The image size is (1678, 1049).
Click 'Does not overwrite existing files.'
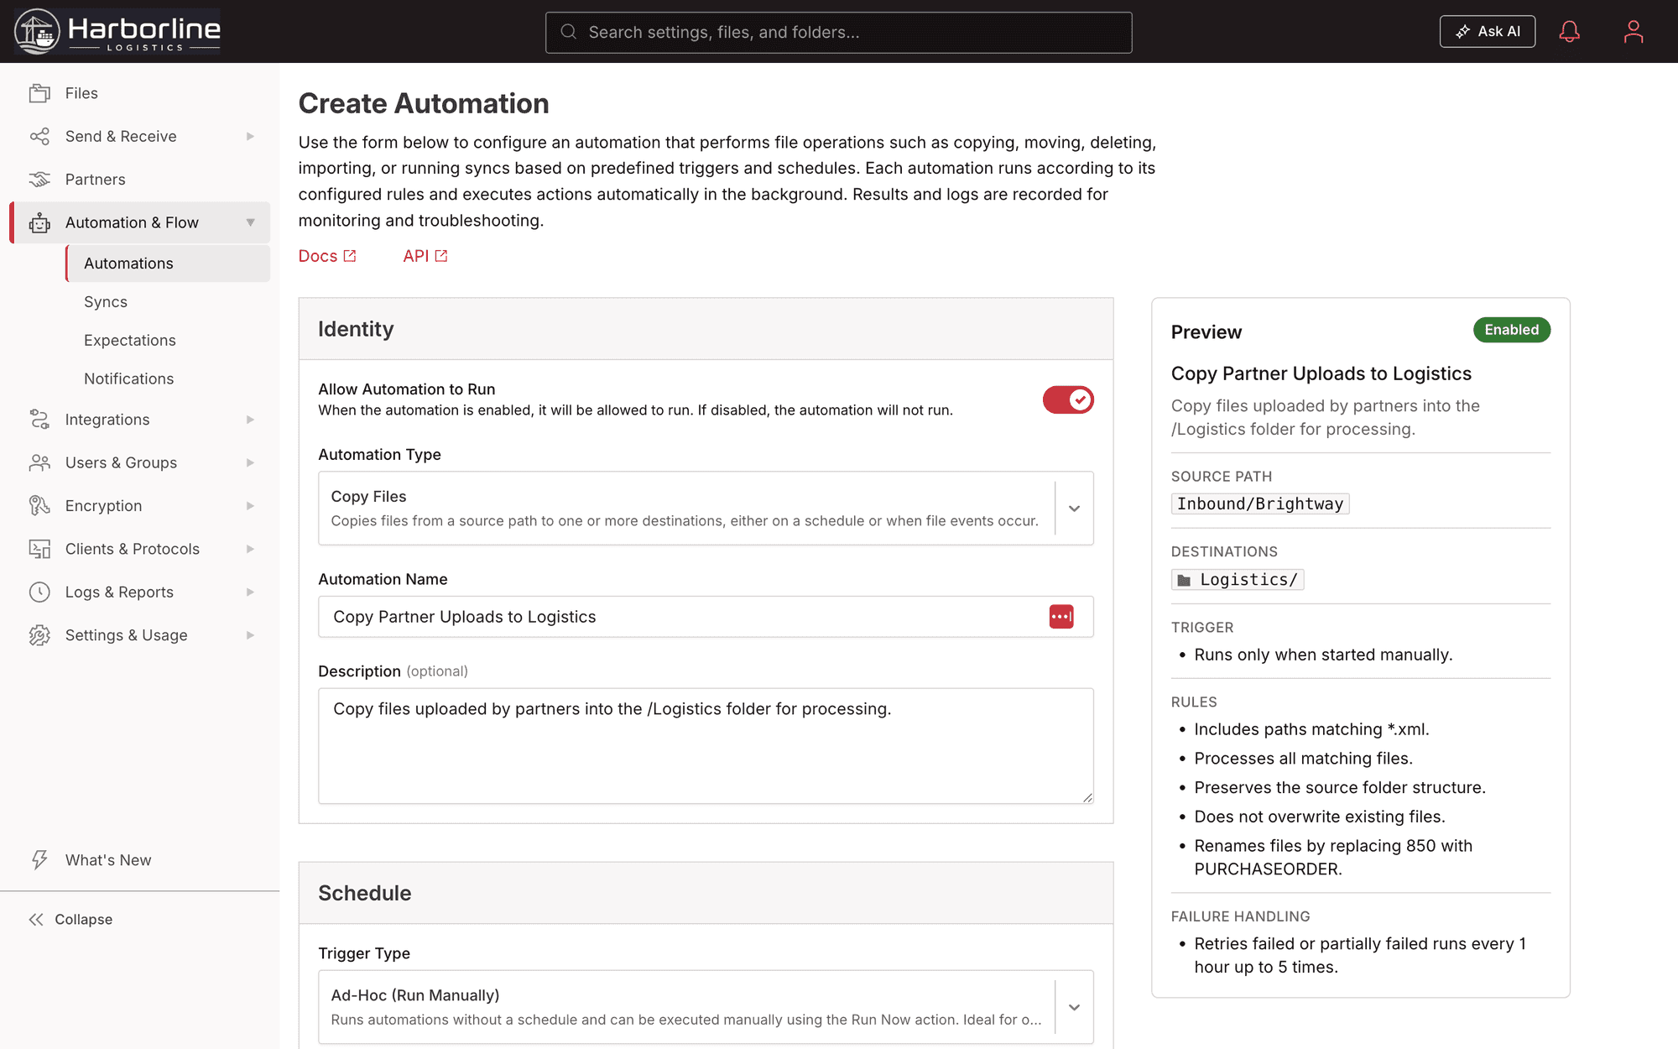(x=1320, y=817)
